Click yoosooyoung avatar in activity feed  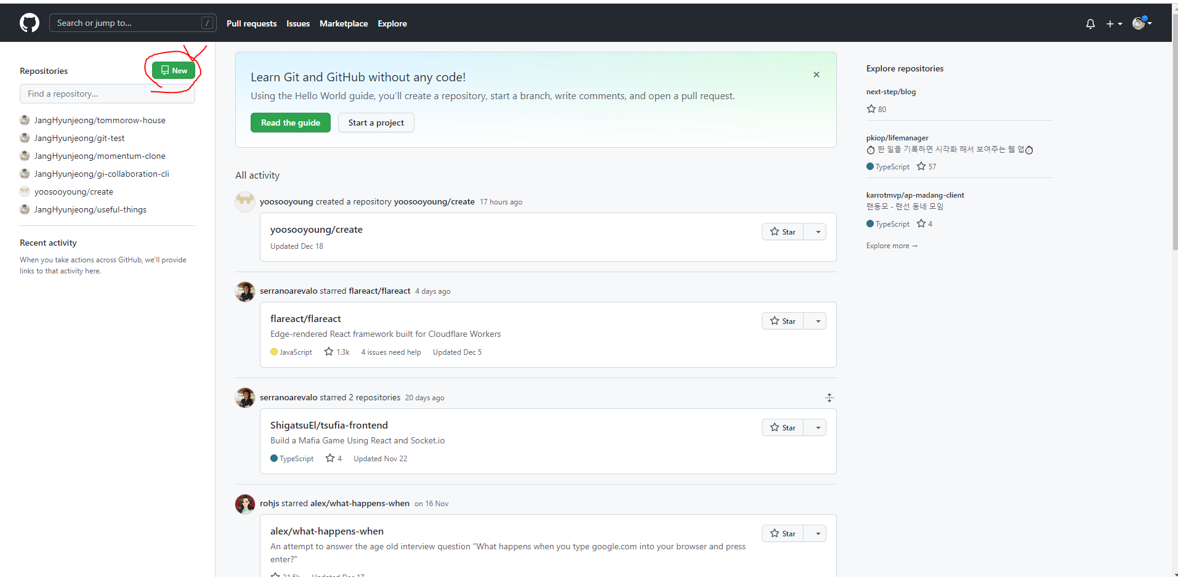point(245,201)
